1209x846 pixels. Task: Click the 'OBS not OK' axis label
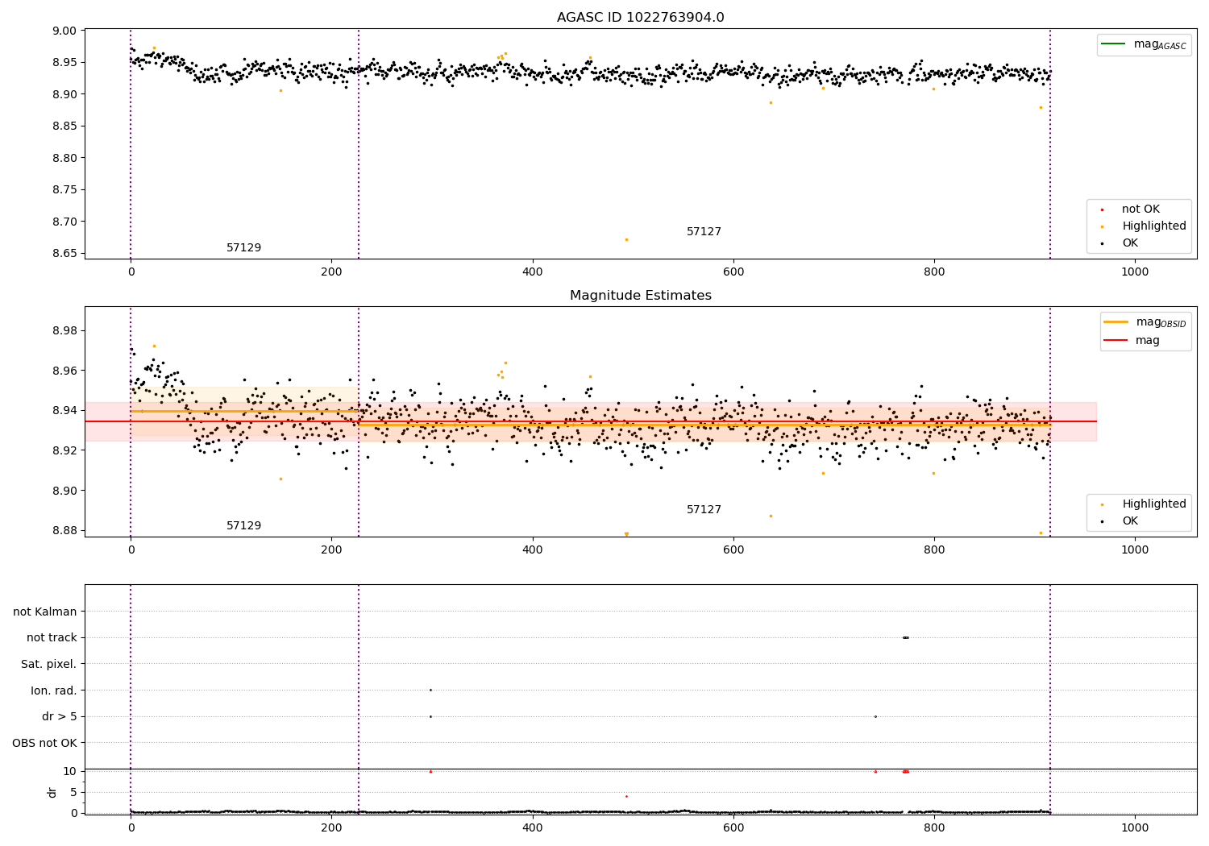[x=45, y=744]
